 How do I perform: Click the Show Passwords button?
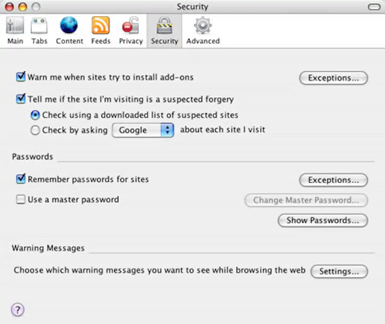tap(323, 220)
